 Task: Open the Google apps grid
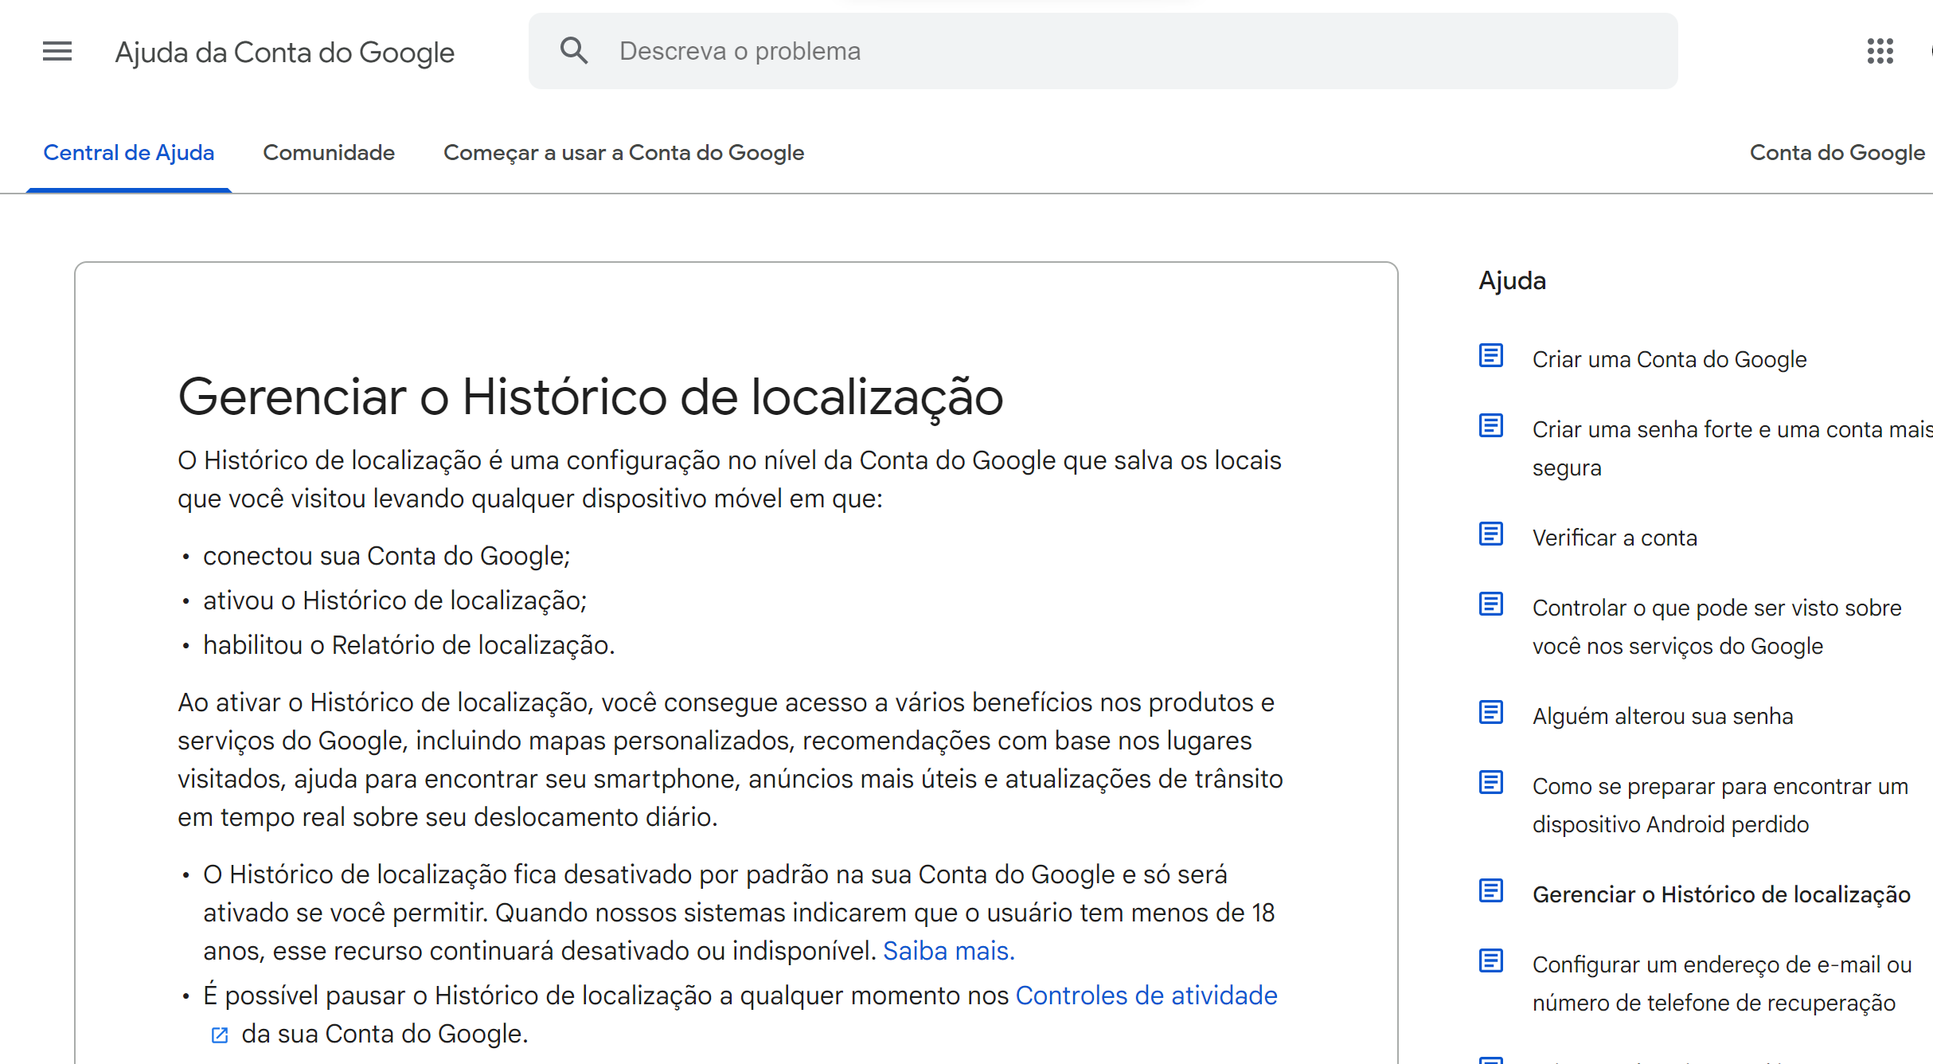[1882, 51]
